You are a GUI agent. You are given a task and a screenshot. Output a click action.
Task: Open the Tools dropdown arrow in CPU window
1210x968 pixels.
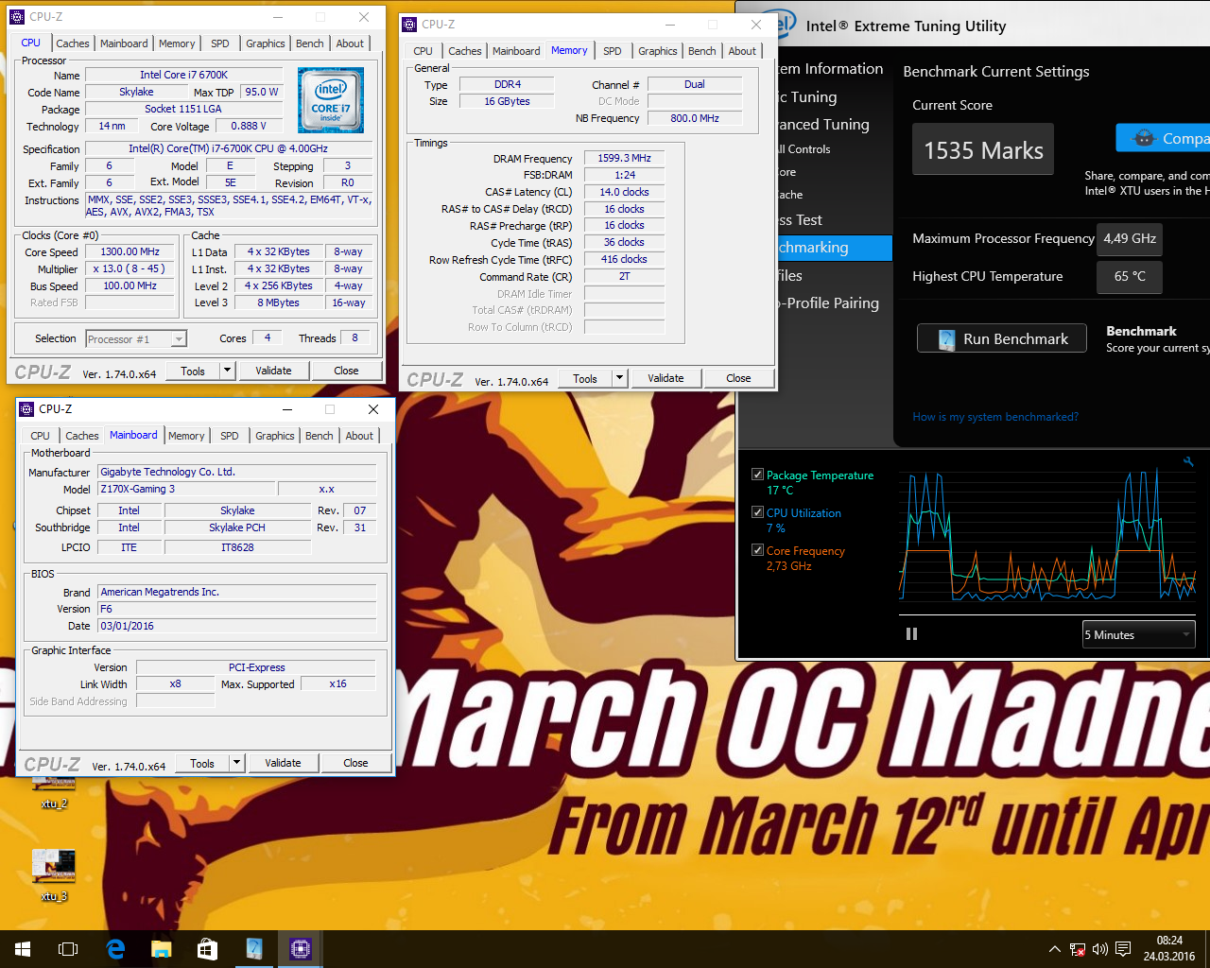(227, 371)
